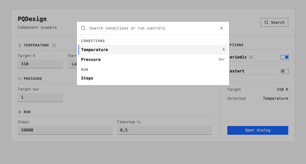Edit the Timestep fs field
Screen dimensions: 306x164
coord(164,130)
